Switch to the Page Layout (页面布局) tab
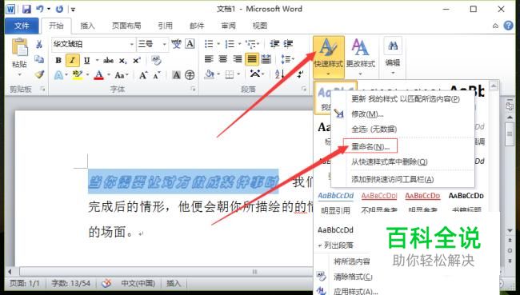This screenshot has height=295, width=520. (126, 26)
